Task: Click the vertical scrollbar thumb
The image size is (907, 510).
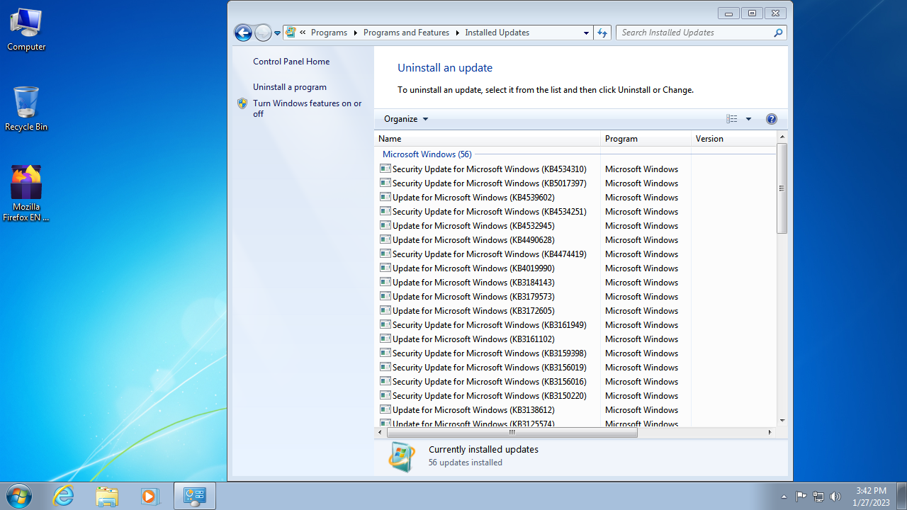Action: (x=782, y=188)
